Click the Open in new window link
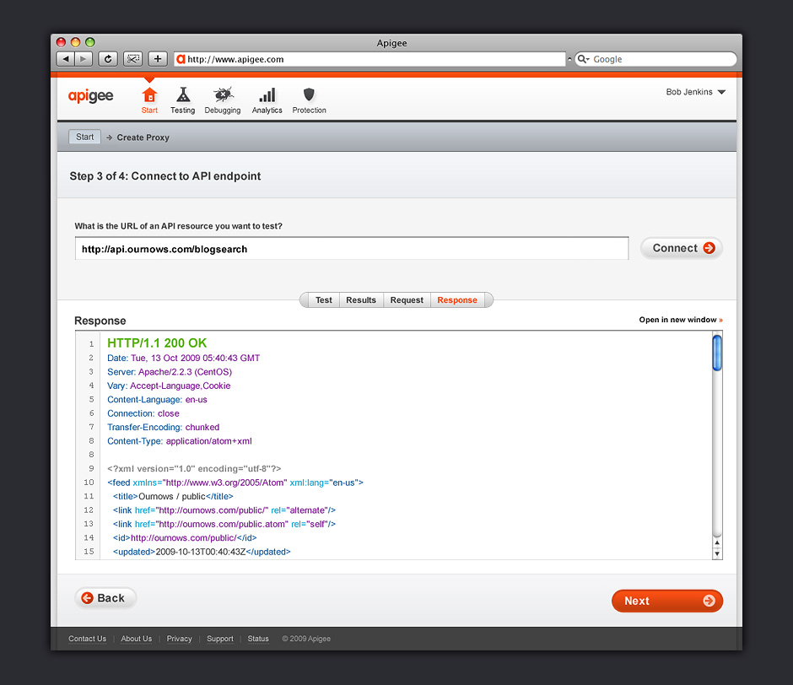The width and height of the screenshot is (793, 685). point(680,321)
